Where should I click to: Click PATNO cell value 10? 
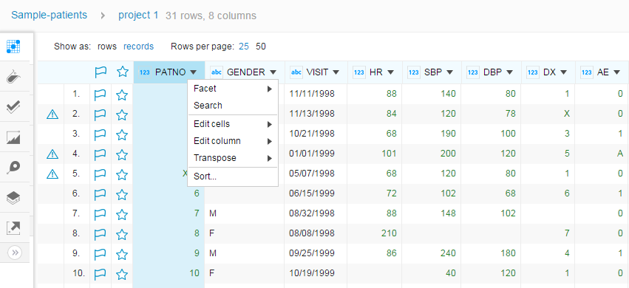pyautogui.click(x=194, y=273)
